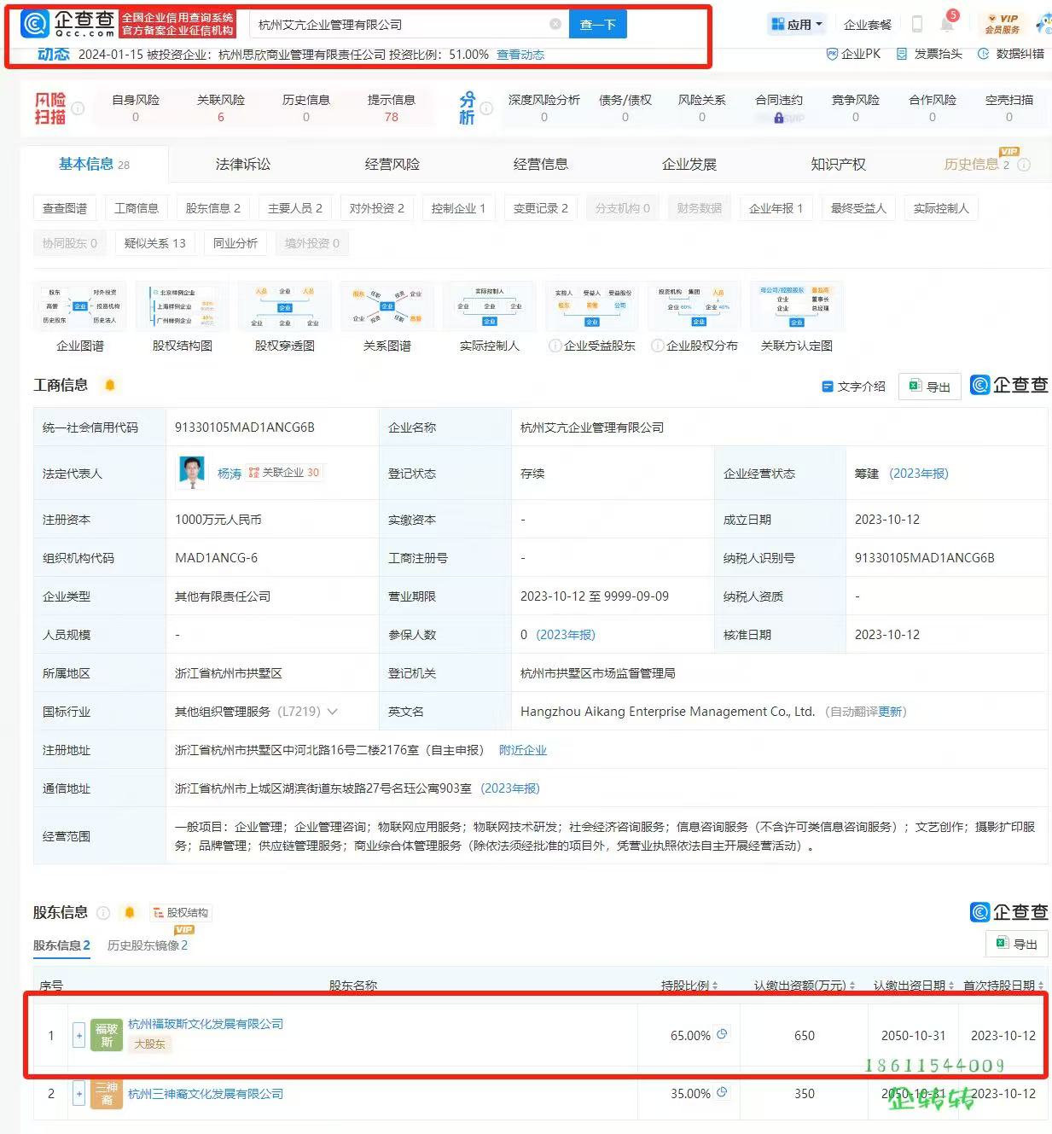Viewport: 1052px width, 1134px height.
Task: Open the 企业套餐 menu item
Action: point(868,25)
